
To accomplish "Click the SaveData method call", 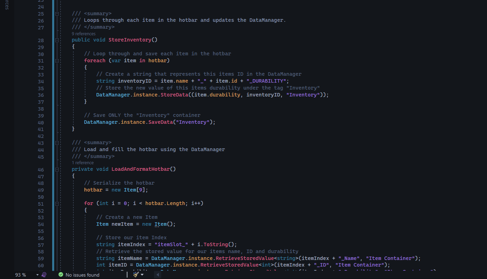I will tap(161, 122).
